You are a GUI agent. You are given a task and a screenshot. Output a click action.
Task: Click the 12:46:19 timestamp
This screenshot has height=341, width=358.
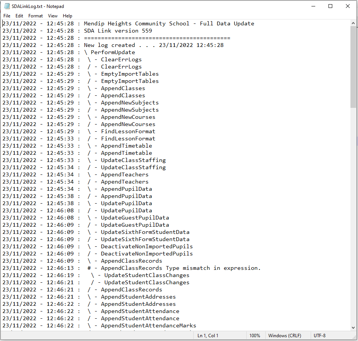pyautogui.click(x=60, y=276)
